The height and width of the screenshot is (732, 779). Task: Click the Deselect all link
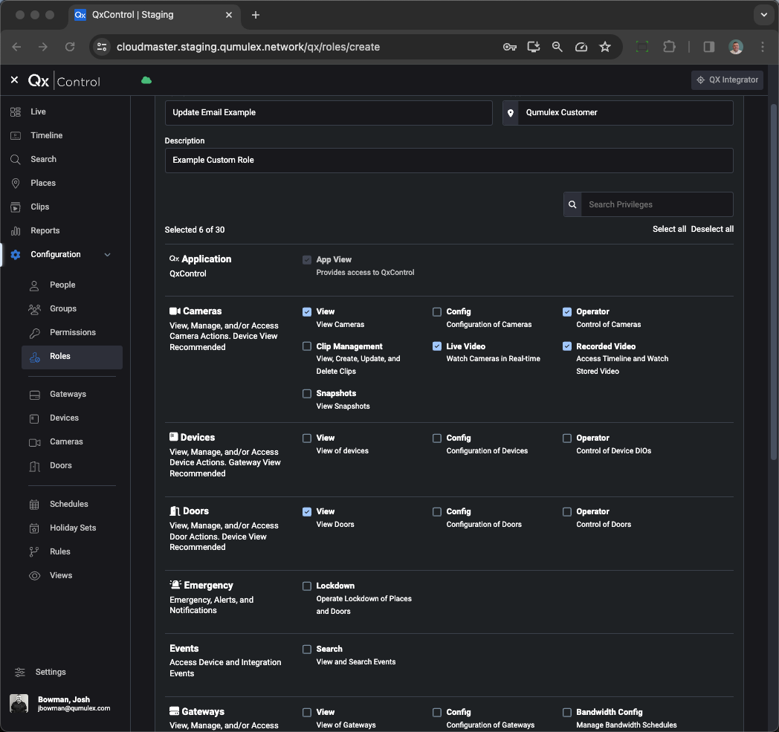coord(712,229)
